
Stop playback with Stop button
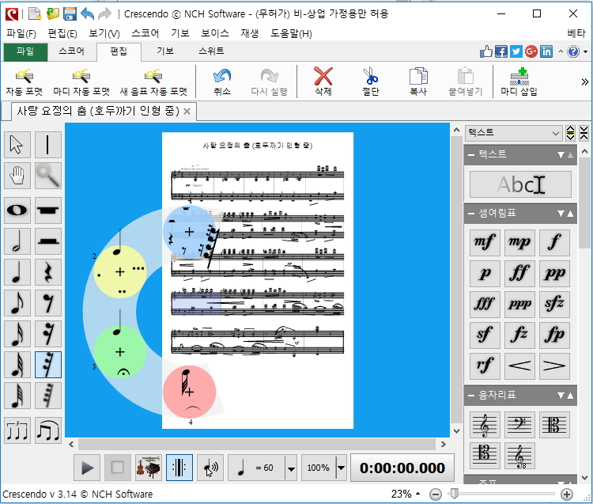(118, 468)
